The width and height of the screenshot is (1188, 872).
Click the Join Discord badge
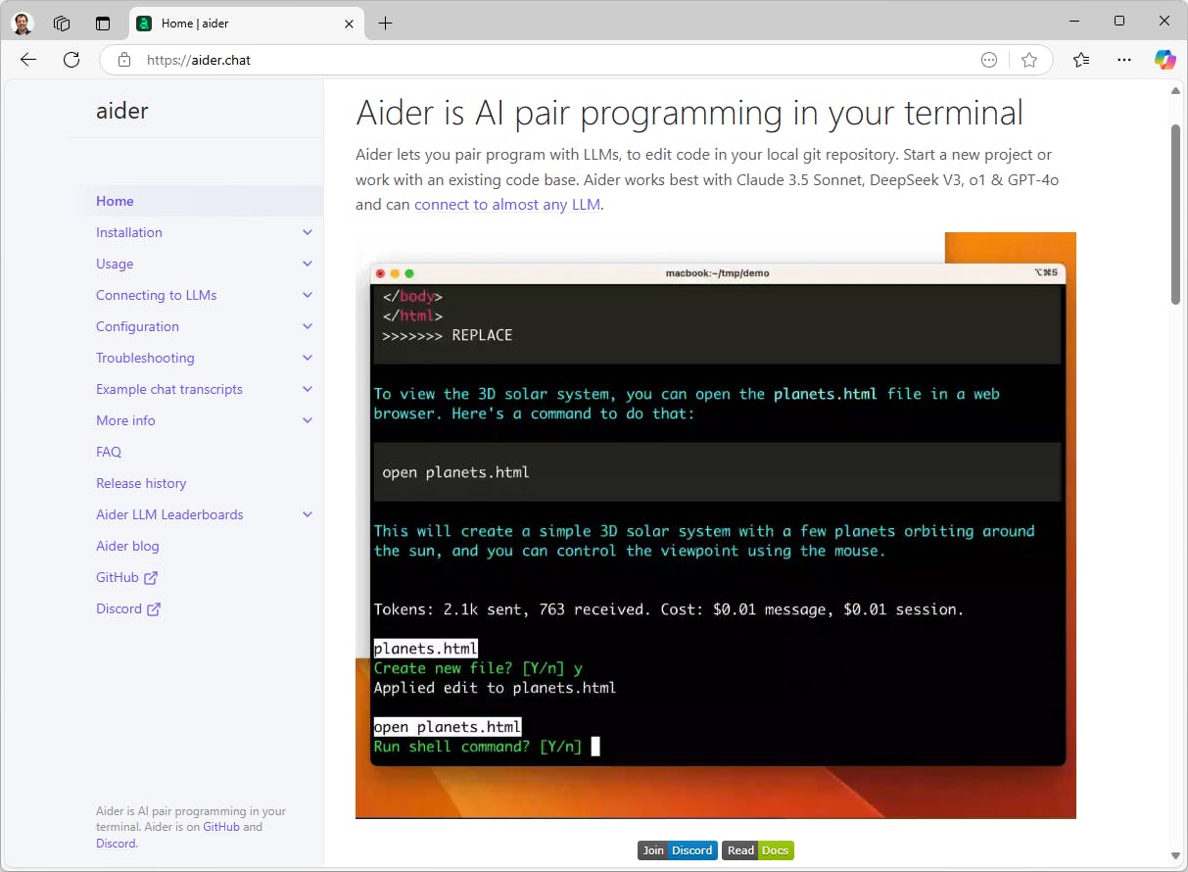tap(678, 850)
